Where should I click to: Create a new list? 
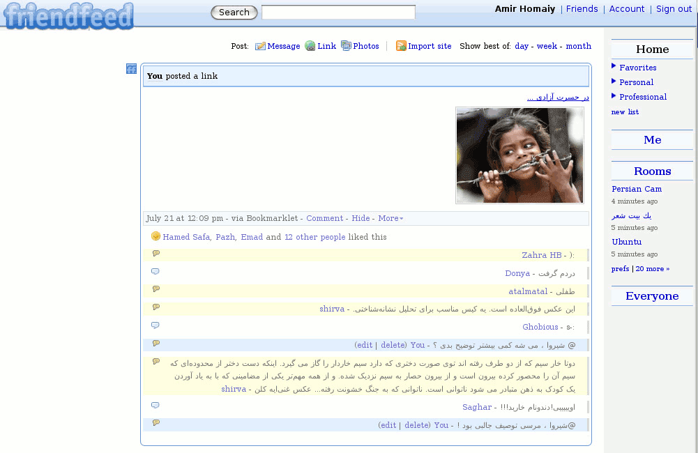coord(625,112)
